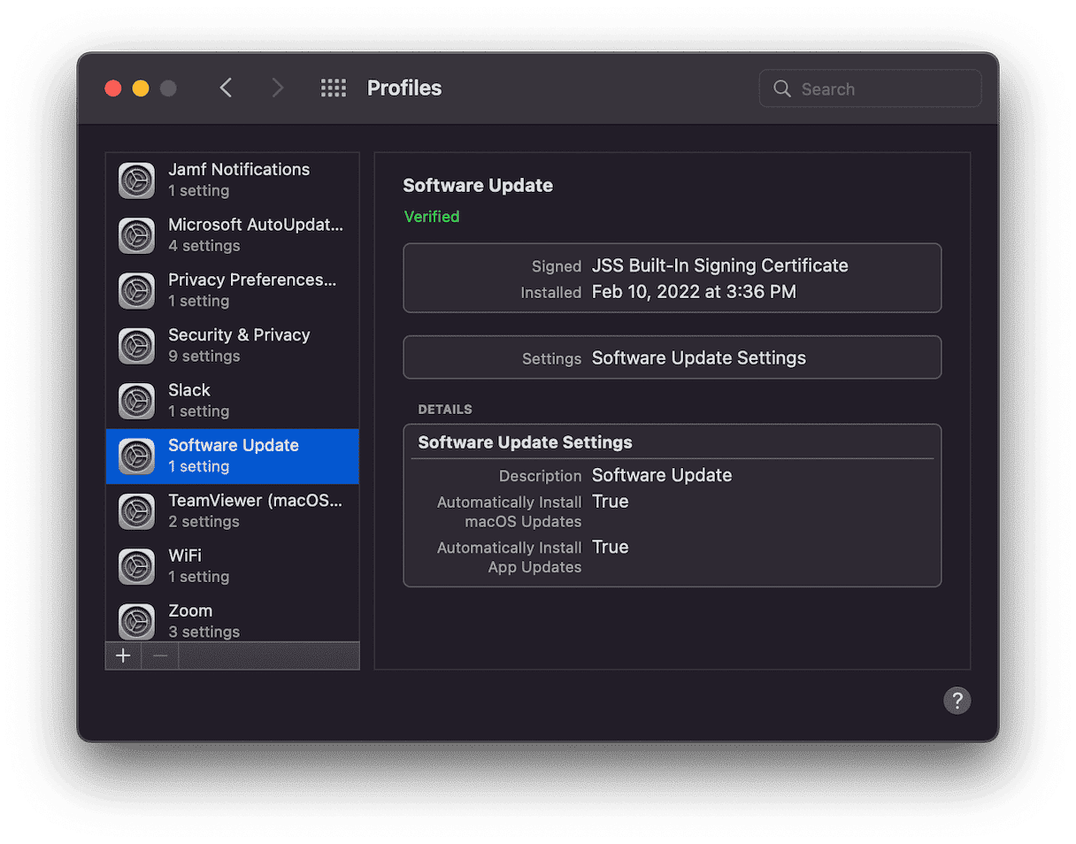
Task: Click the Jamf Notifications profile icon
Action: pyautogui.click(x=136, y=180)
